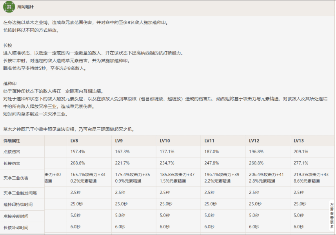Click the 灭净三业触发间隔 row label

click(x=20, y=193)
